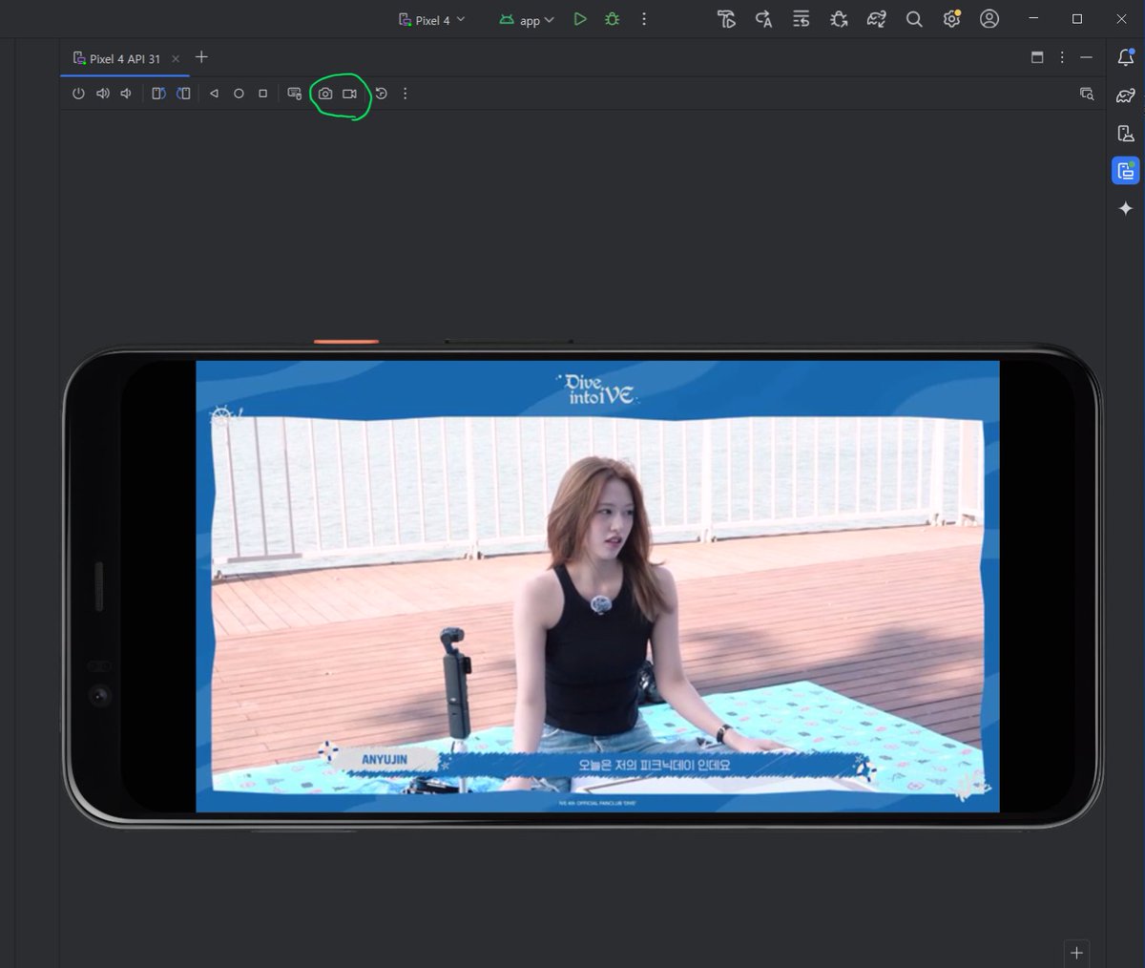Add a device with the plus next to tab
The width and height of the screenshot is (1145, 968).
[x=201, y=57]
